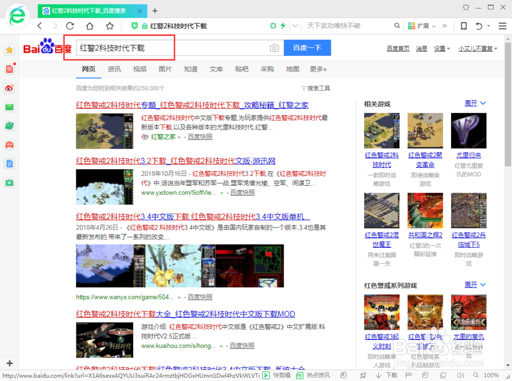The width and height of the screenshot is (512, 381).
Task: Click the browser forward arrow
Action: (x=55, y=26)
